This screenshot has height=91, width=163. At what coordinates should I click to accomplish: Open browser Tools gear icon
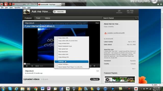[161, 4]
